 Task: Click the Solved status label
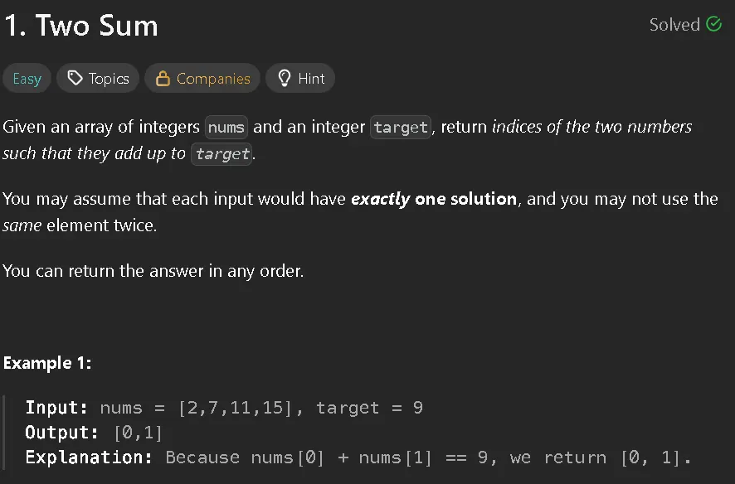674,24
